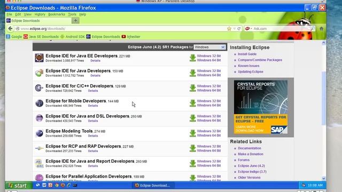Open Eclipse IDE for Java EE Developers title

(82, 55)
